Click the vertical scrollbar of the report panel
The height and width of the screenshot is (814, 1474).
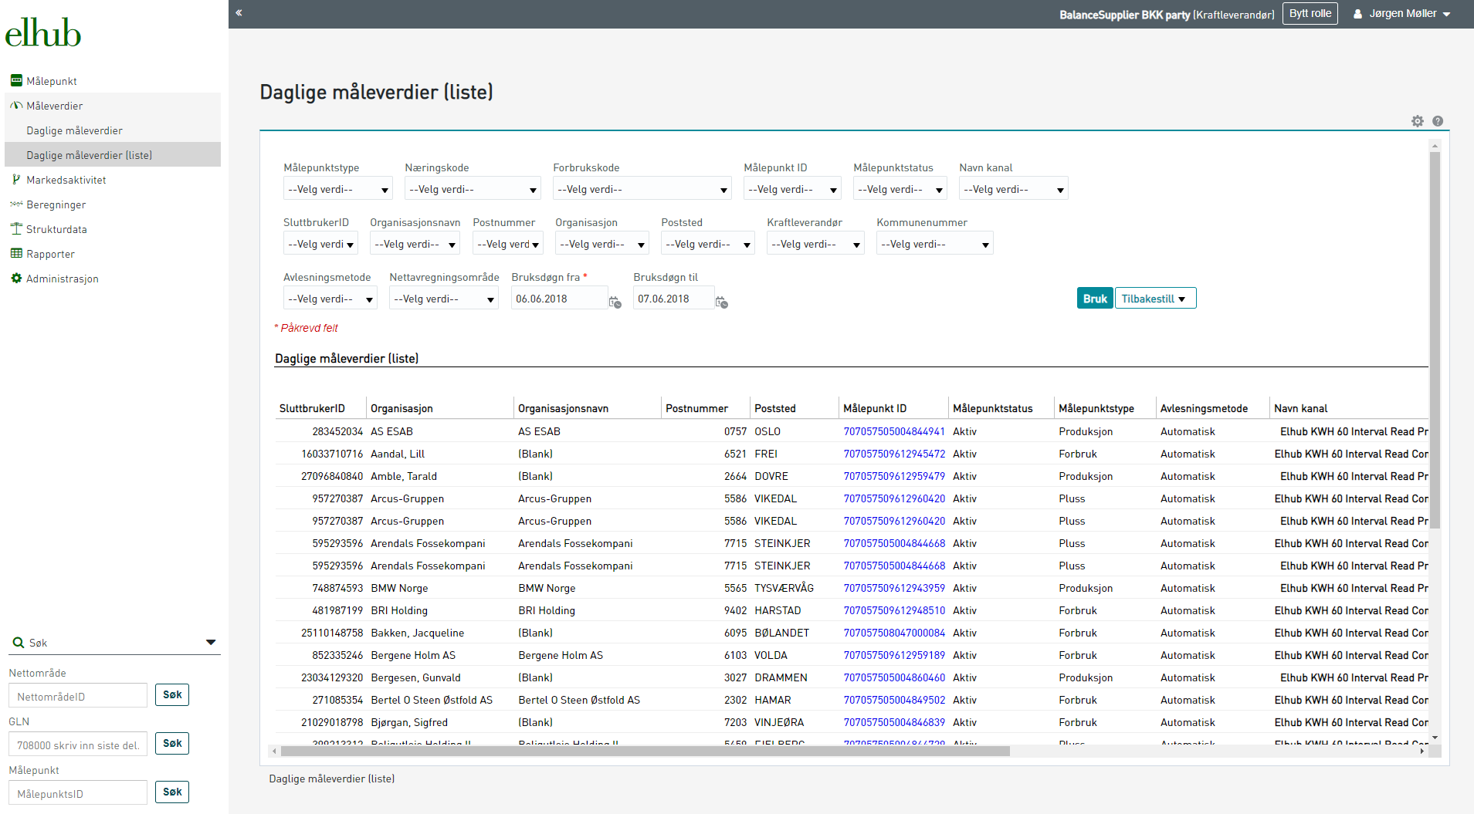coord(1435,339)
